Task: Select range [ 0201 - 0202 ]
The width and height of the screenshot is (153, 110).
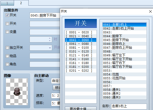Action: pyautogui.click(x=81, y=71)
